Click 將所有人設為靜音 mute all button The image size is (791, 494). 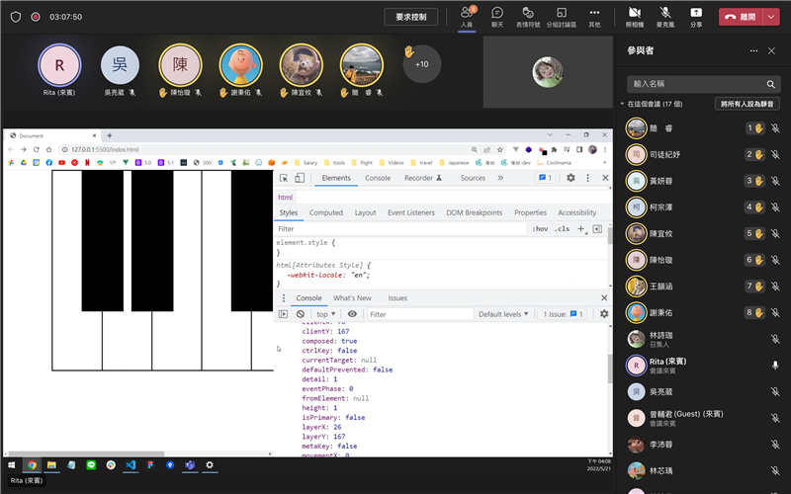coord(747,104)
